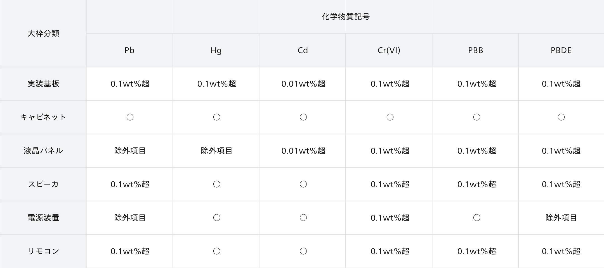Select the 化学物質記号 header
This screenshot has height=268, width=604.
tap(346, 17)
